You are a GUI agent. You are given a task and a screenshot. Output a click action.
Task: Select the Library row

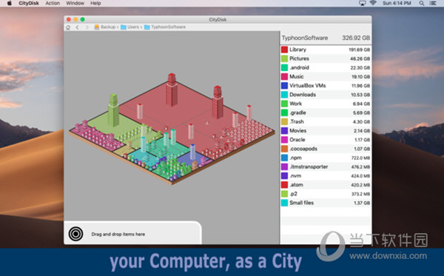(x=326, y=50)
